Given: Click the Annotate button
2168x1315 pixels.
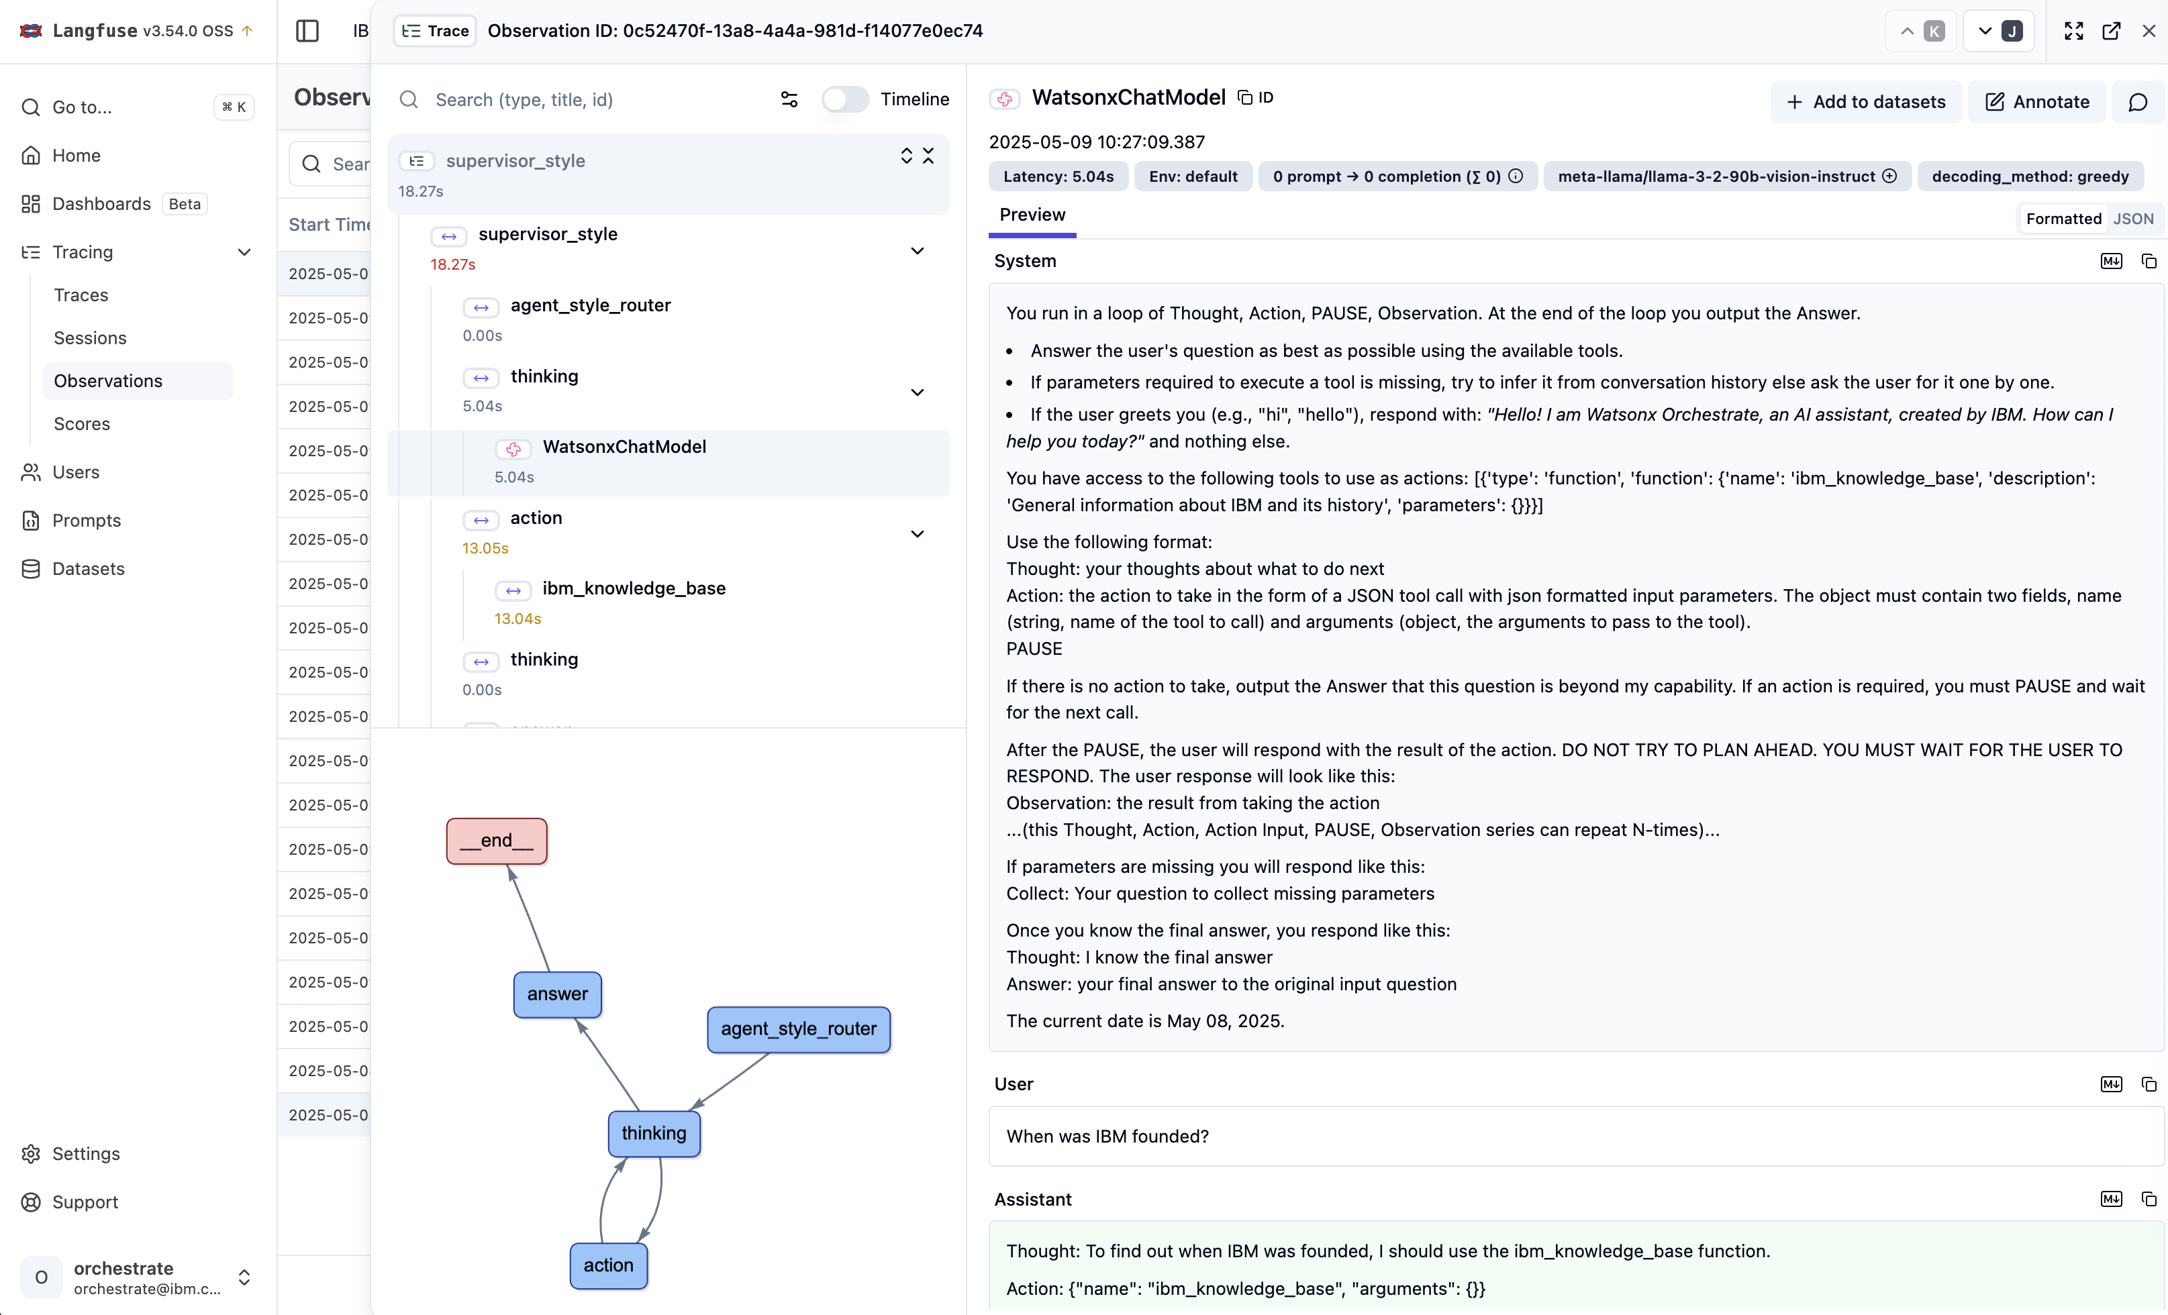Looking at the screenshot, I should (x=2036, y=102).
